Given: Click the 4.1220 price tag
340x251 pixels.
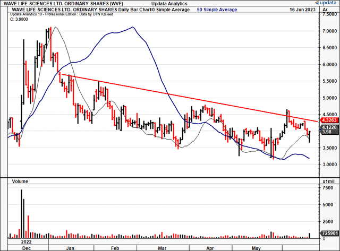Looking at the screenshot, I should tap(329, 127).
